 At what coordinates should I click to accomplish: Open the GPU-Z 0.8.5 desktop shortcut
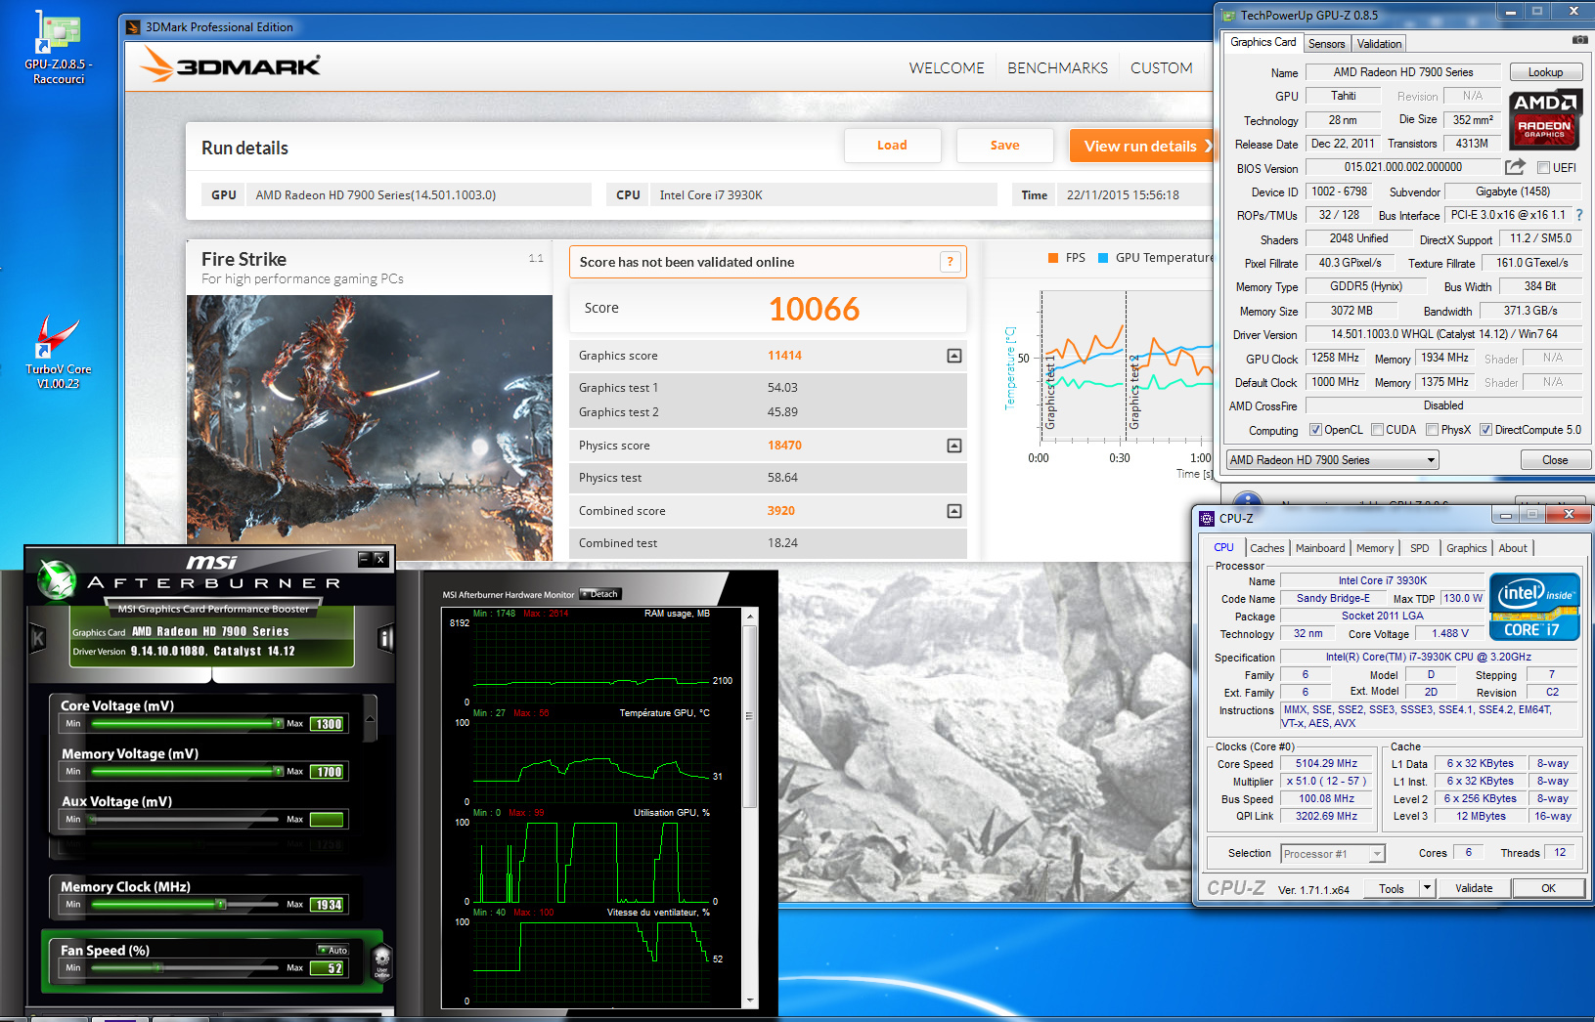coord(58,47)
